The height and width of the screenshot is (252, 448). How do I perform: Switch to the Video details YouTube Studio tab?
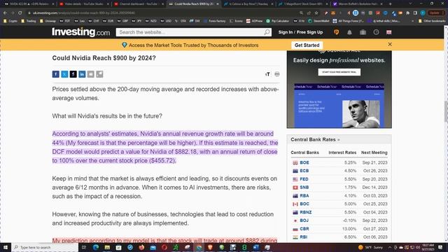pos(84,4)
